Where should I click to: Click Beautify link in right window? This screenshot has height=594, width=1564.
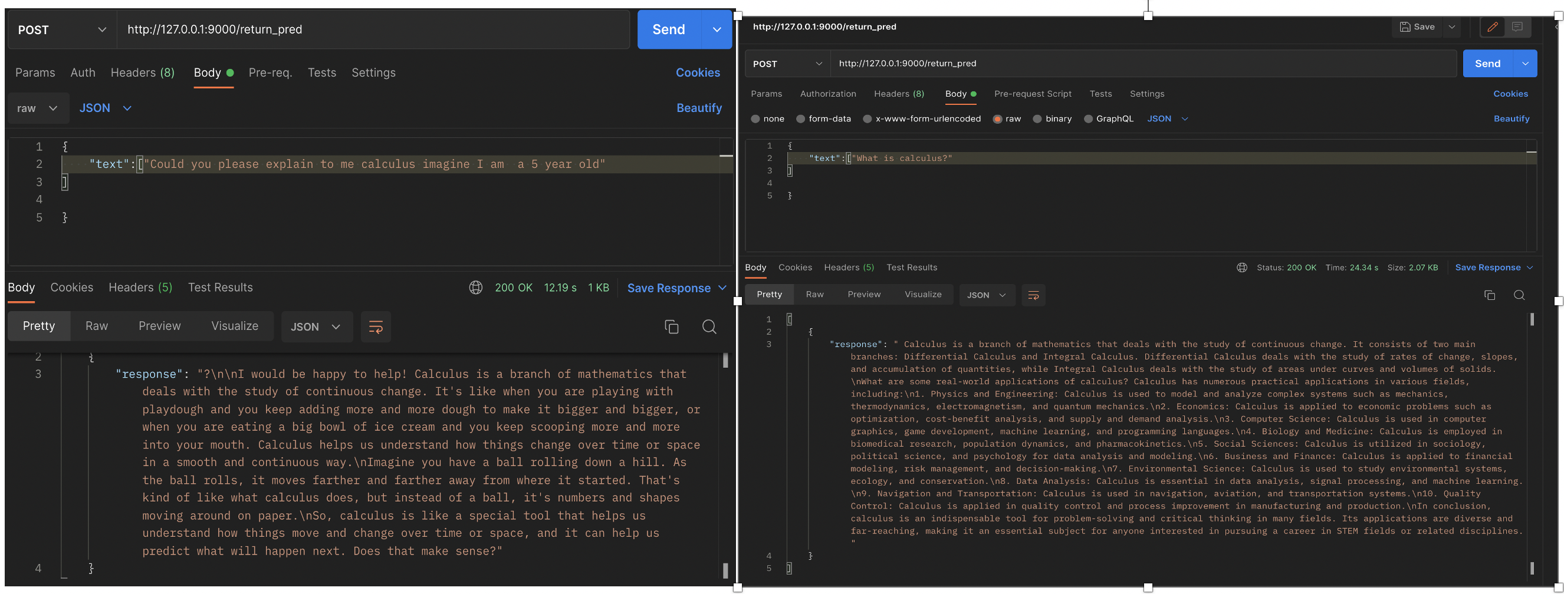[1511, 119]
